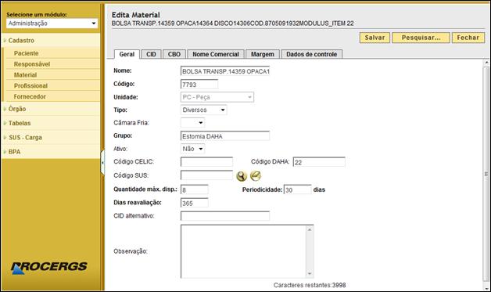
Task: Click the Periodicidade field showing 30
Action: tap(297, 189)
